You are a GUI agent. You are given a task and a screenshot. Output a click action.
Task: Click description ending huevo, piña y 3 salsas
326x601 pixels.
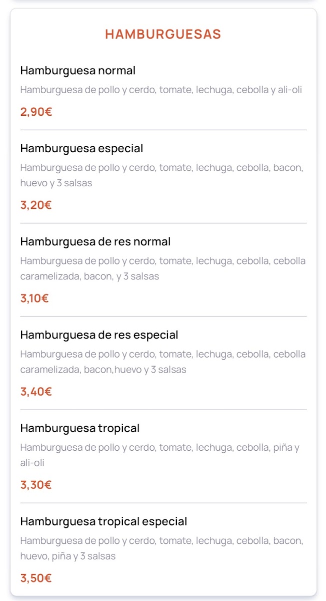point(161,548)
